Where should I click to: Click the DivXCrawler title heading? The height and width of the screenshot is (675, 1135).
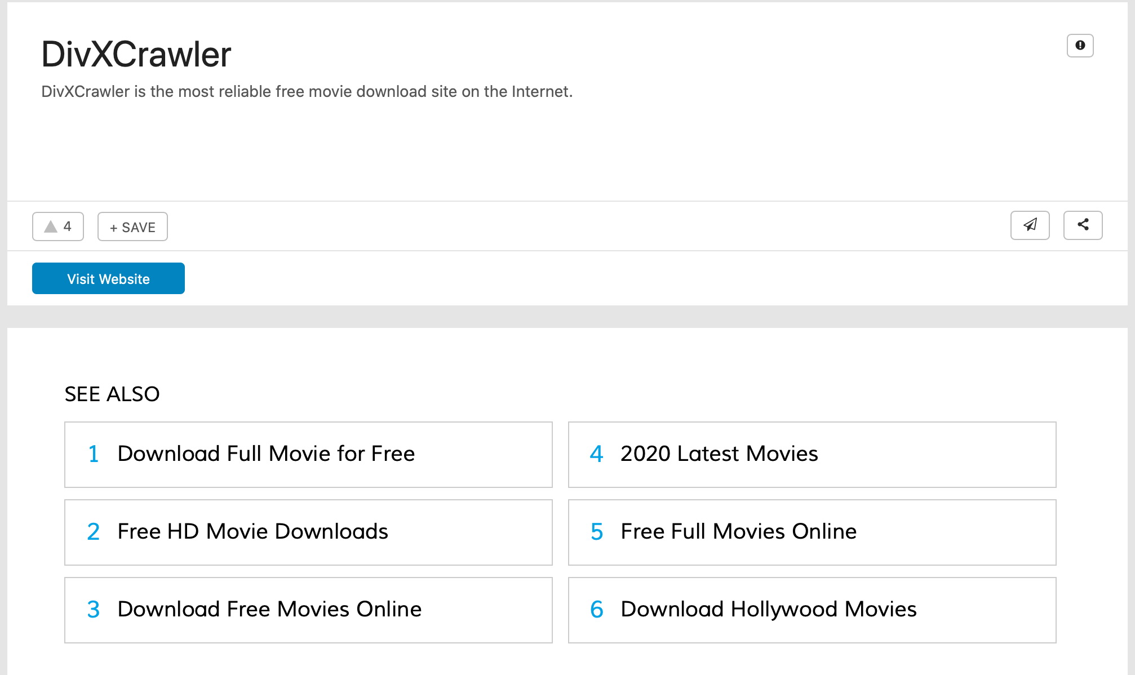136,55
